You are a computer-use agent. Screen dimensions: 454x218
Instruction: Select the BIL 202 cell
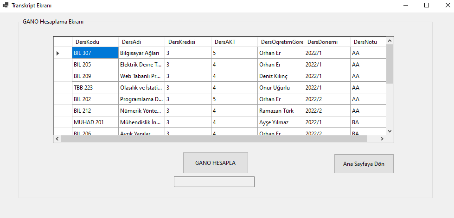click(95, 99)
